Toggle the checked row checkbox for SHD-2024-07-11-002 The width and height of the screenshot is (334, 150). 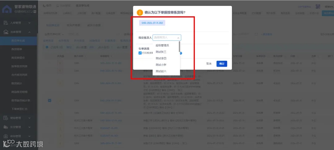49,101
